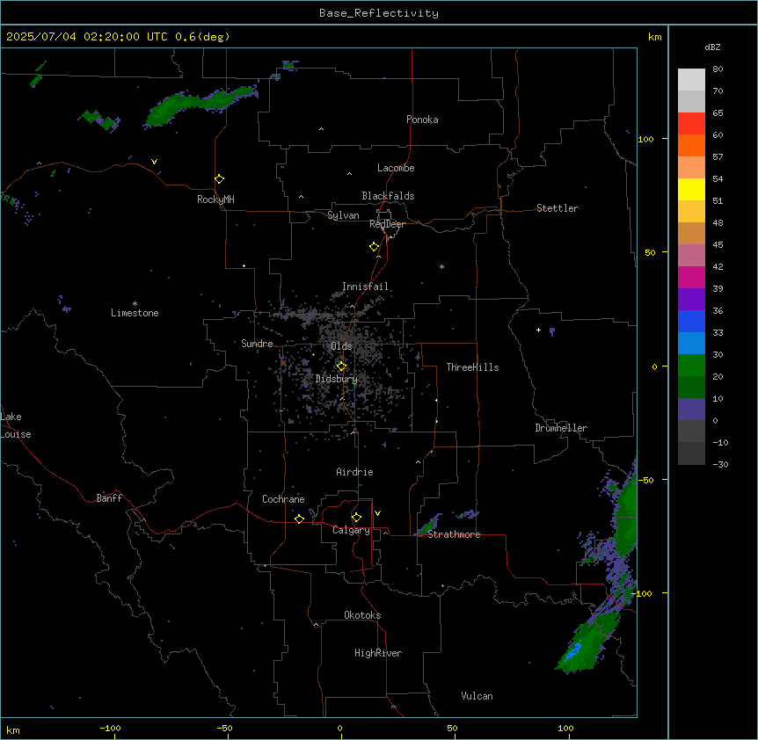Select the bright green 20-30 dBZ legend swatch

[691, 366]
